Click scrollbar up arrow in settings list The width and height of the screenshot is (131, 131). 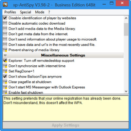pyautogui.click(x=126, y=18)
